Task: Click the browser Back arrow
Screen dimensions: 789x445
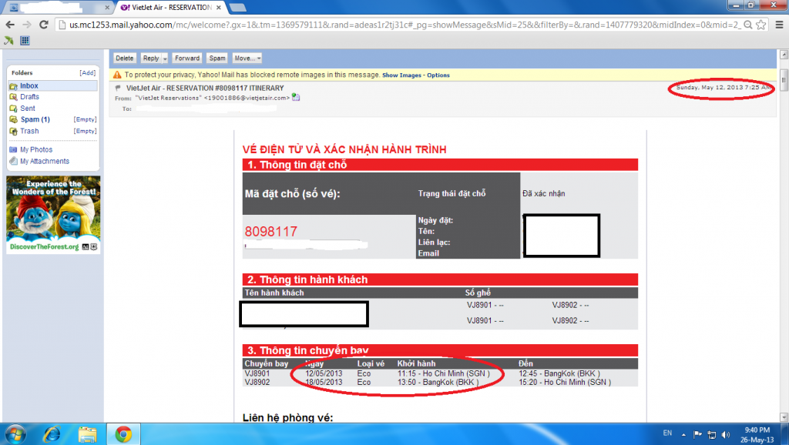Action: pos(10,25)
